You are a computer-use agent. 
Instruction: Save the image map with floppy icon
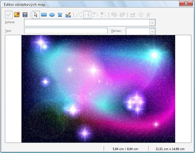pos(25,15)
